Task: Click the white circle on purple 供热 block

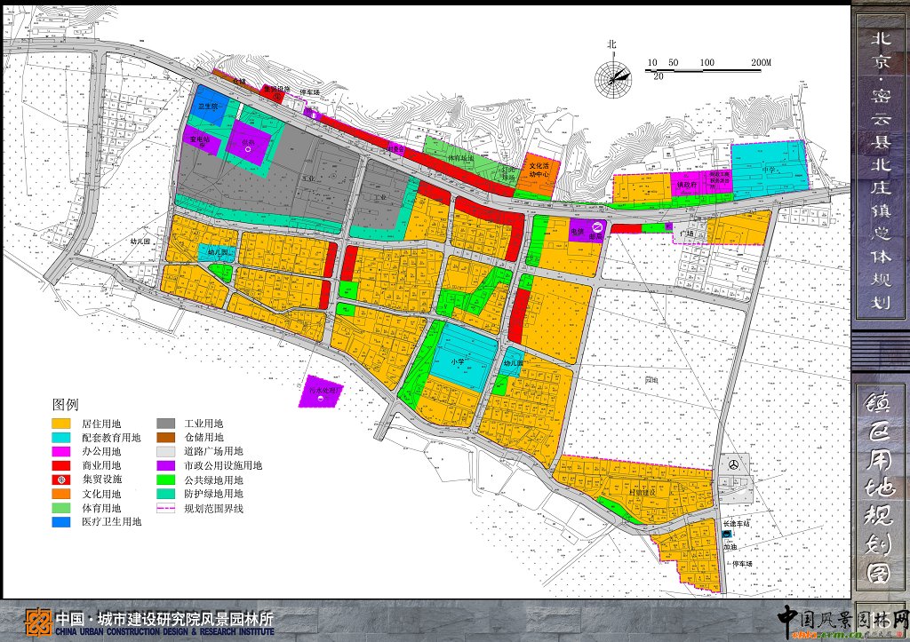Action: click(249, 150)
